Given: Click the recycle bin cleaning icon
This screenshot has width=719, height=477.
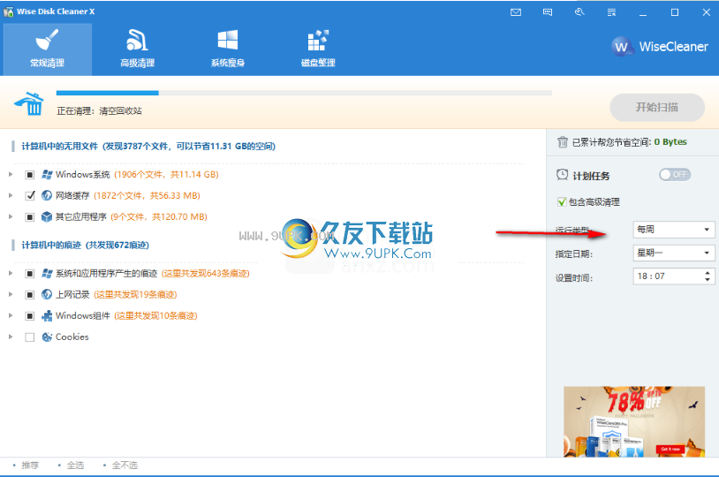Looking at the screenshot, I should 29,103.
